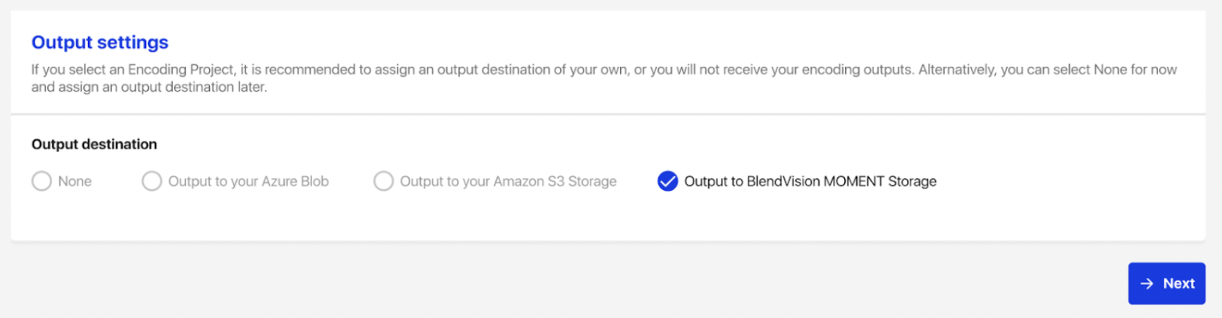Image resolution: width=1222 pixels, height=318 pixels.
Task: Choose the Azure Blob radio button circle
Action: [152, 182]
